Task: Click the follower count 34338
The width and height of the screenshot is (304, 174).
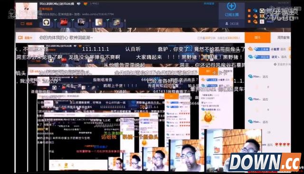Action: coord(234,24)
